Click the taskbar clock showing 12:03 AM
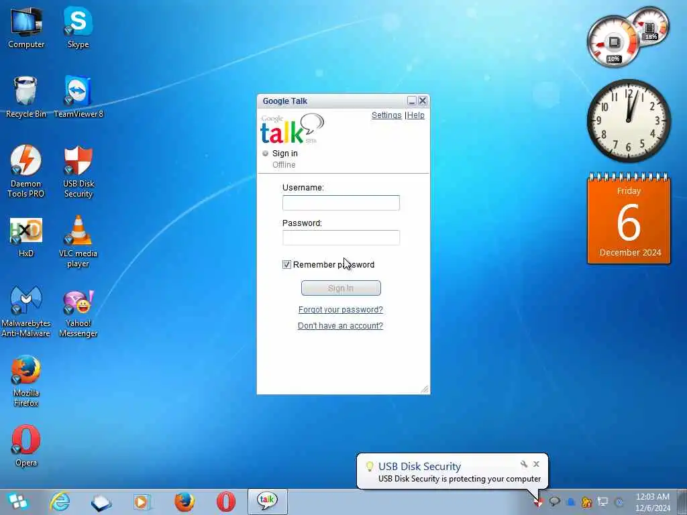The width and height of the screenshot is (687, 515). coord(653,502)
